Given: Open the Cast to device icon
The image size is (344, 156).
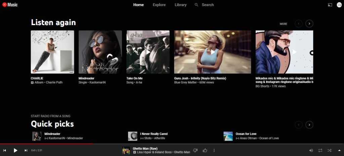Looking at the screenshot, I should [x=330, y=5].
